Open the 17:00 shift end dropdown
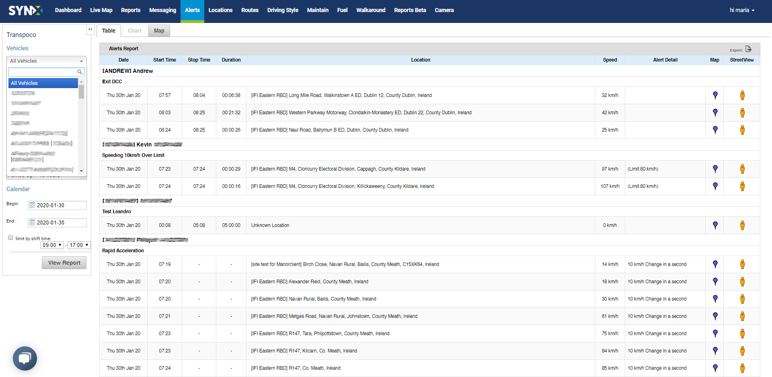 (x=79, y=245)
